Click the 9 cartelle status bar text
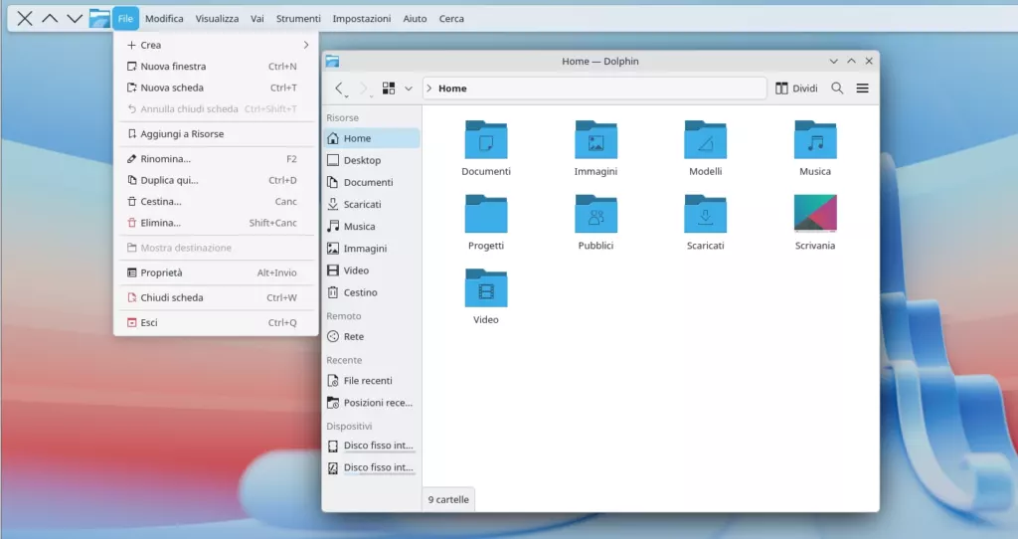Image resolution: width=1018 pixels, height=539 pixels. coord(448,499)
